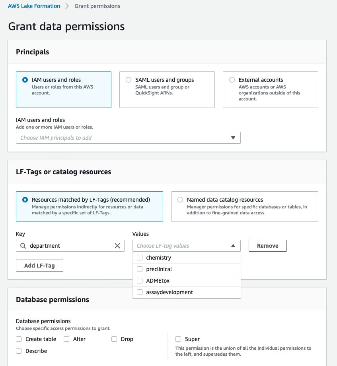
Task: Tick the assaydevelopment LF-tag value
Action: [x=140, y=292]
